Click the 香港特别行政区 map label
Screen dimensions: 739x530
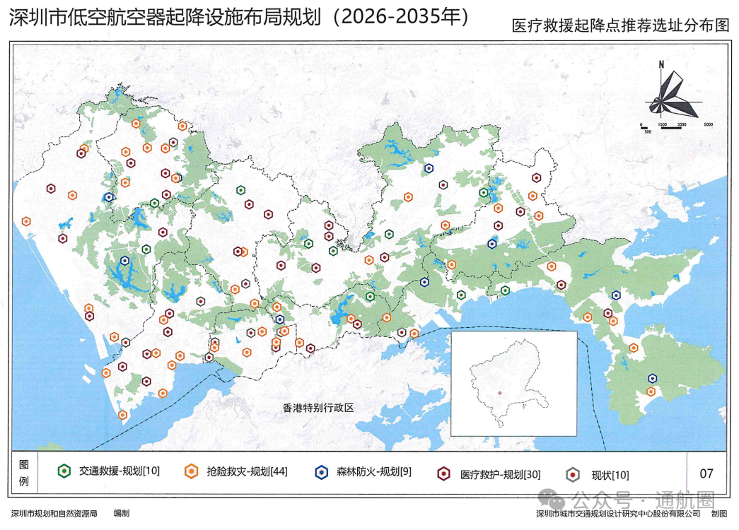(318, 408)
